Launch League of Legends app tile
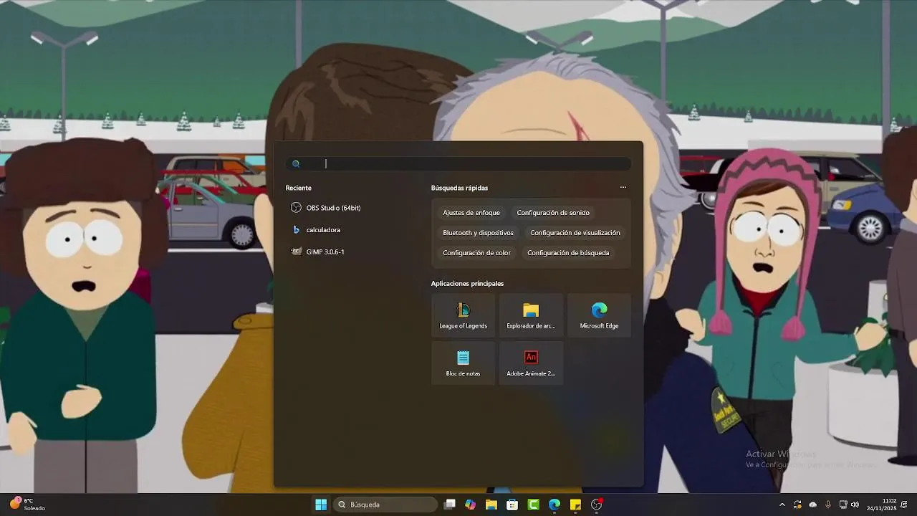Viewport: 917px width, 516px height. tap(463, 315)
